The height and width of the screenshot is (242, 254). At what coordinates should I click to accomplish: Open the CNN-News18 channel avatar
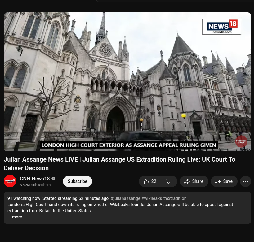(x=10, y=181)
